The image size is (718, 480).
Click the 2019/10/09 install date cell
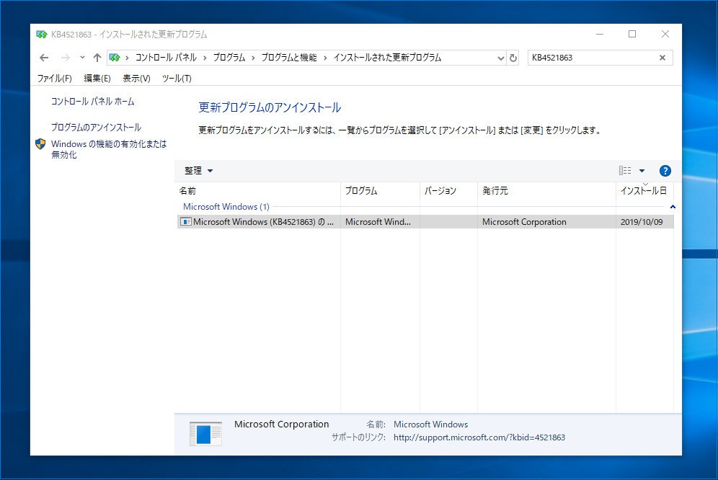[x=642, y=222]
